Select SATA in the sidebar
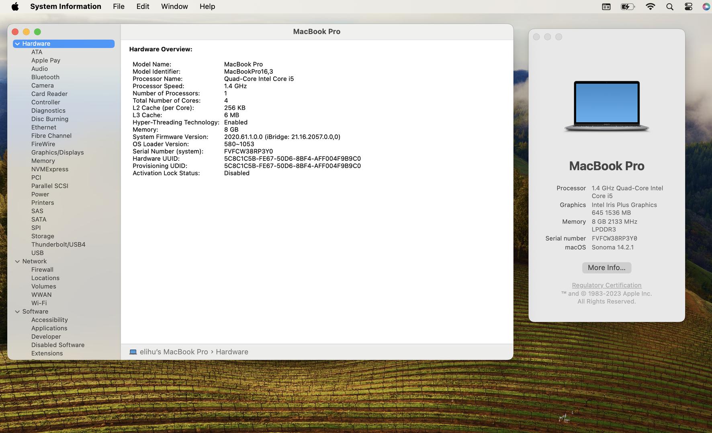The image size is (712, 433). [x=39, y=220]
